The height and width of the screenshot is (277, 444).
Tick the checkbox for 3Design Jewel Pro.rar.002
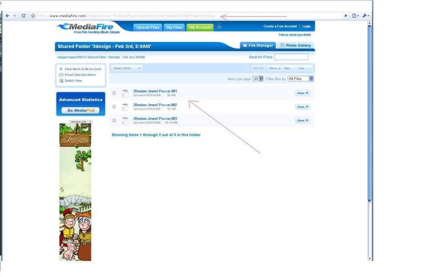[114, 106]
